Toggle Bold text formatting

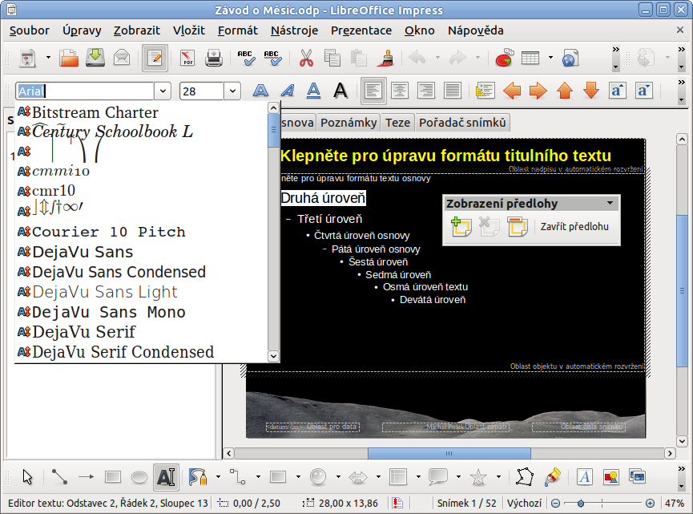[260, 91]
